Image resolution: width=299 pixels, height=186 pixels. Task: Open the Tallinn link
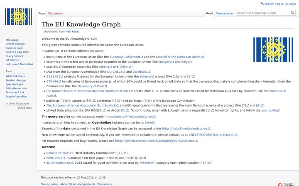[125, 67]
